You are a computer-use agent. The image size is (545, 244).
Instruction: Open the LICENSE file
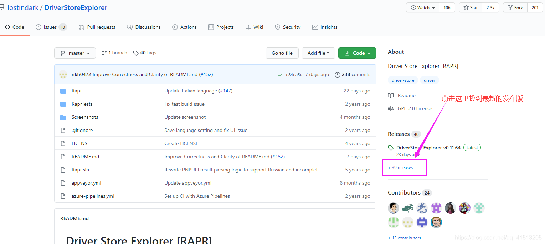[81, 143]
